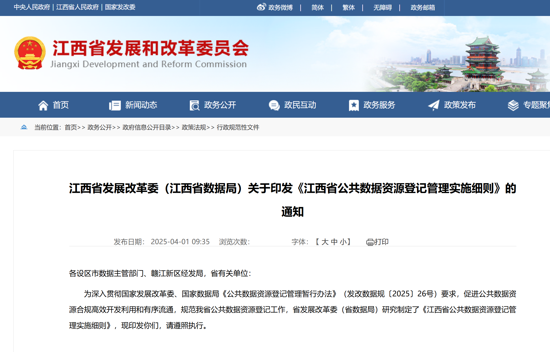Image resolution: width=550 pixels, height=352 pixels.
Task: Open 中央人民政府 link at top
Action: point(32,7)
